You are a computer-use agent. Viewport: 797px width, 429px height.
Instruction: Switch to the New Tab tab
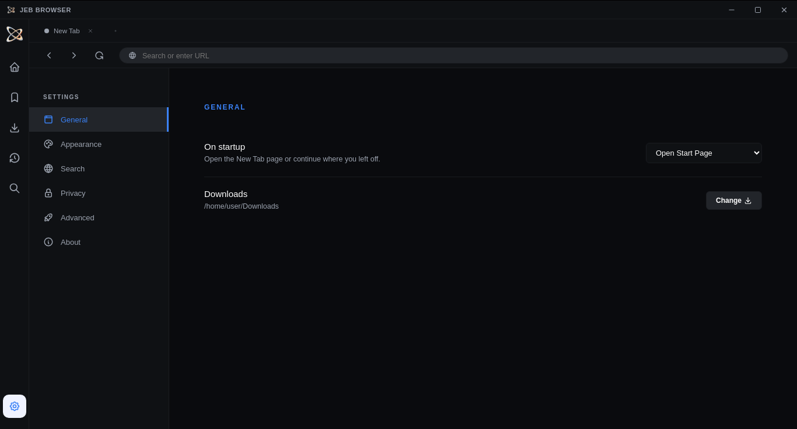click(x=67, y=30)
